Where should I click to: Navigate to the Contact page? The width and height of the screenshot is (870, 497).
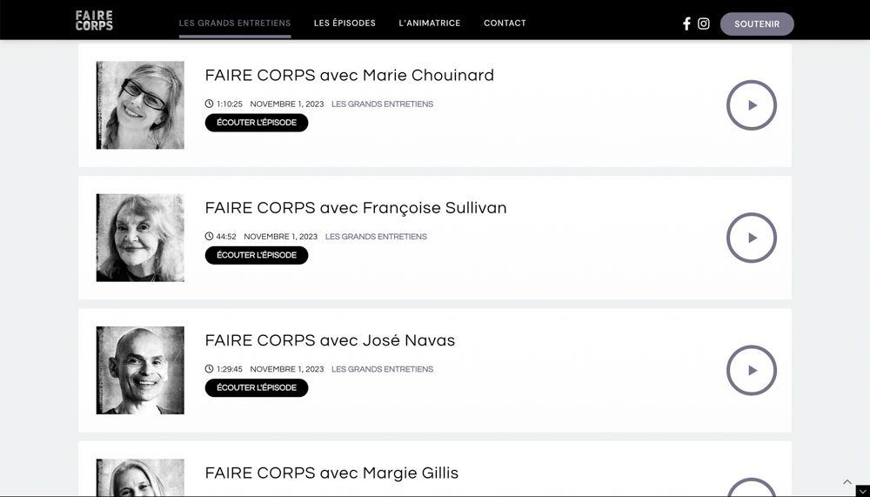tap(505, 24)
